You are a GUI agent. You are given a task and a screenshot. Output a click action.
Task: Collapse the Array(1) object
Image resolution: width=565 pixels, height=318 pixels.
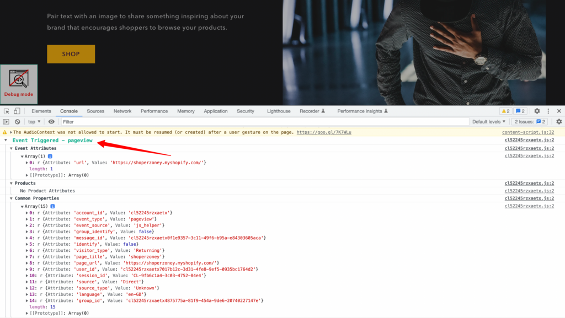pyautogui.click(x=22, y=157)
